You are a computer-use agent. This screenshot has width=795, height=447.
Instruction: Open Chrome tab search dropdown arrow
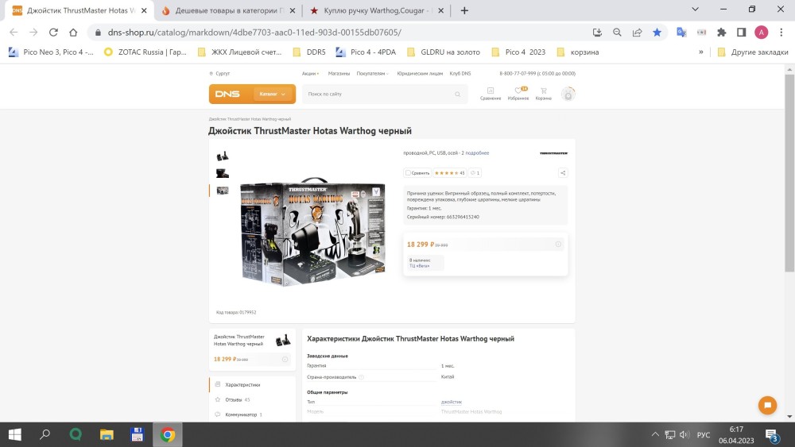[x=695, y=9]
